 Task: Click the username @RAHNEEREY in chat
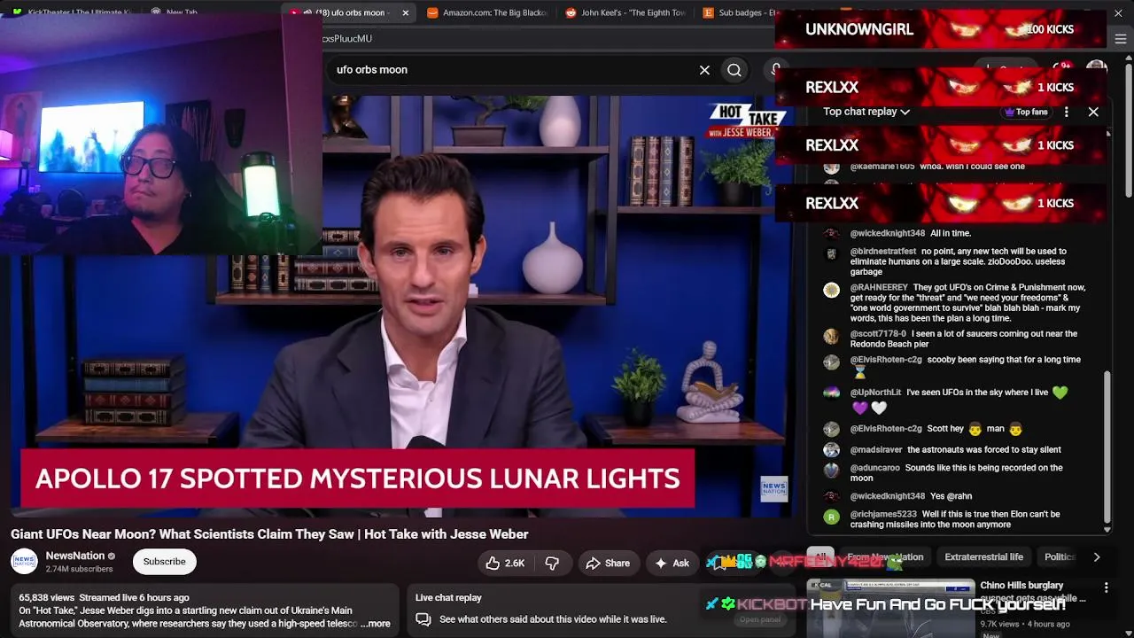pos(879,288)
